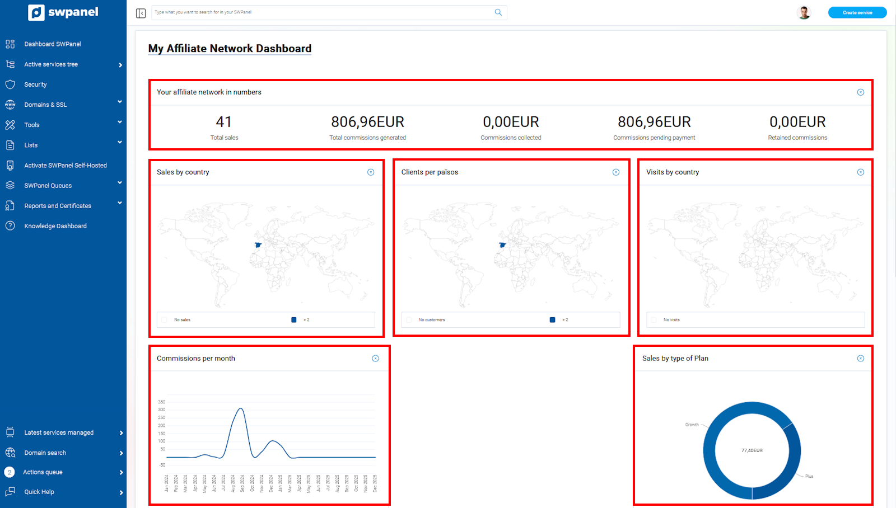This screenshot has width=896, height=508.
Task: Toggle the No sales legend box
Action: (165, 320)
